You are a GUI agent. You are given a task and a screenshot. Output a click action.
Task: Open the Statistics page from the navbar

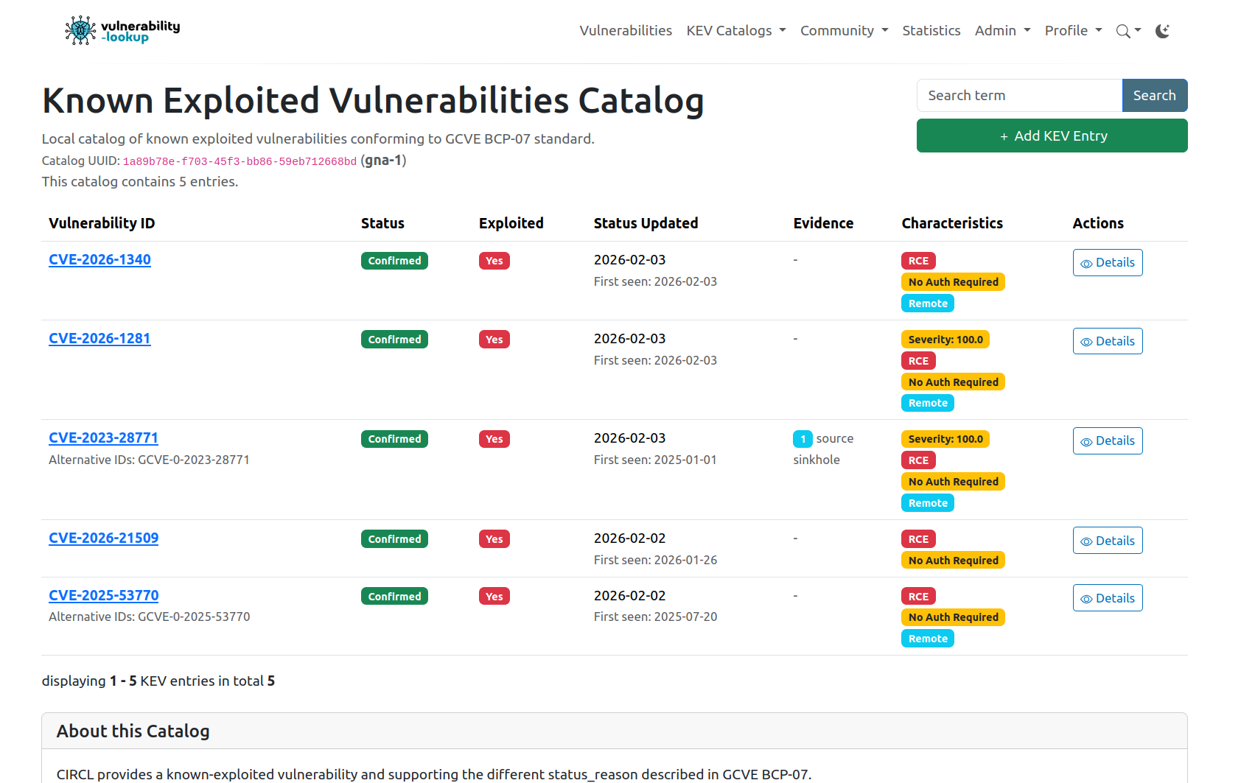(x=931, y=30)
